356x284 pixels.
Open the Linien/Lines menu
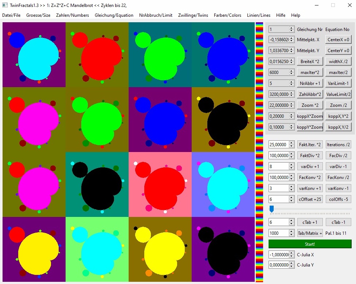tap(259, 15)
